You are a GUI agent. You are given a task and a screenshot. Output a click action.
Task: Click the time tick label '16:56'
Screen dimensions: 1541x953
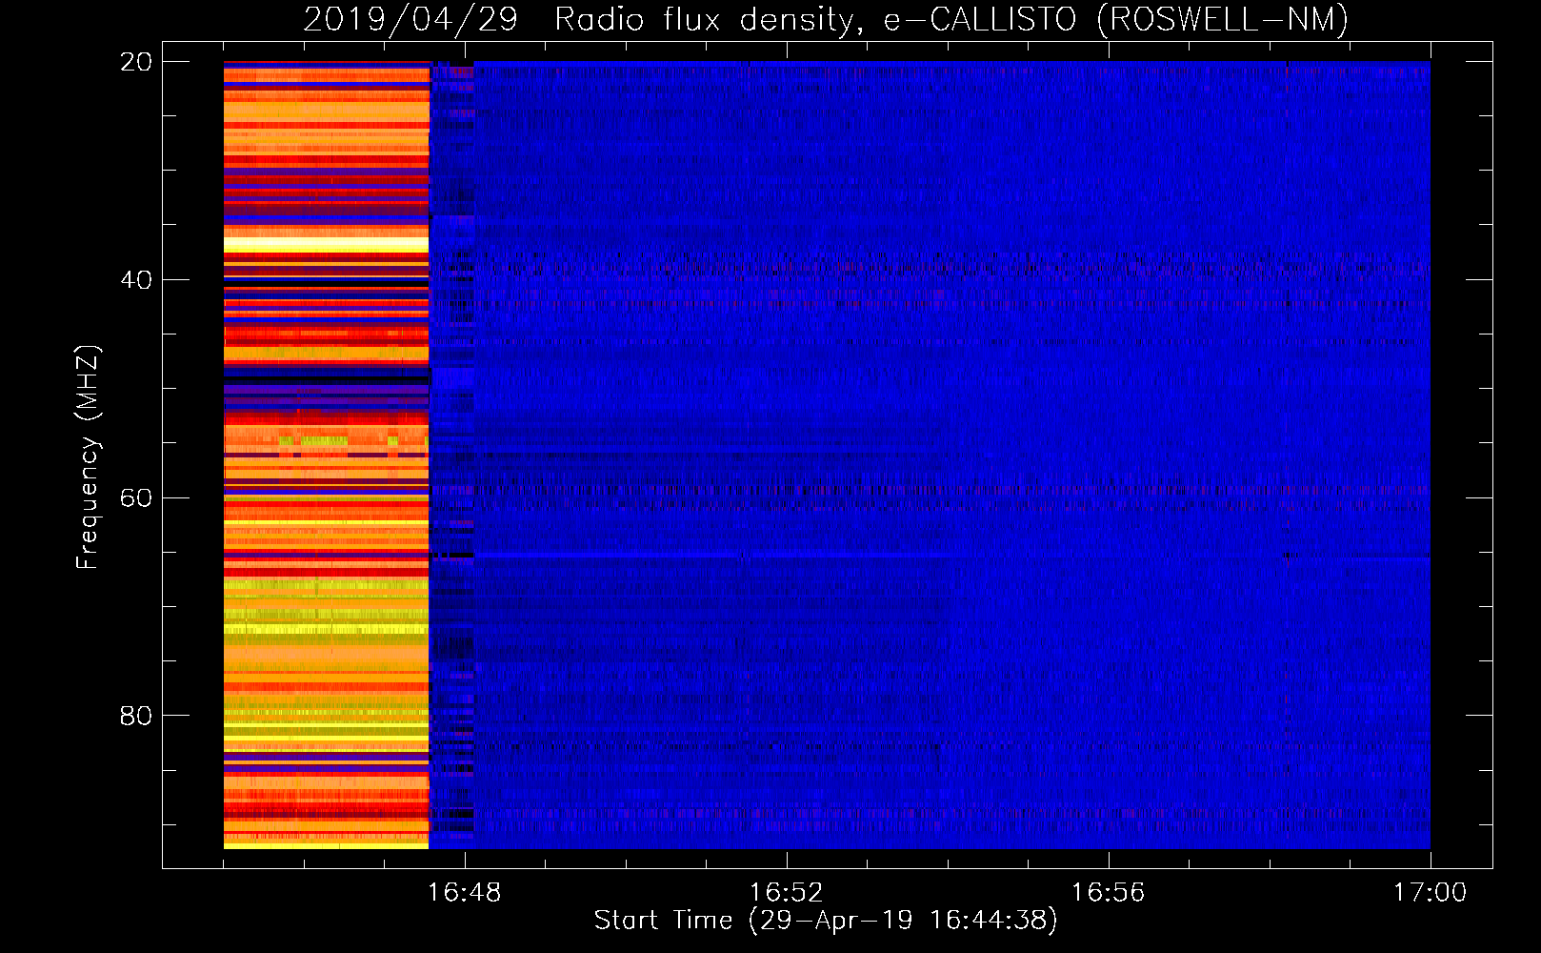pos(1108,893)
